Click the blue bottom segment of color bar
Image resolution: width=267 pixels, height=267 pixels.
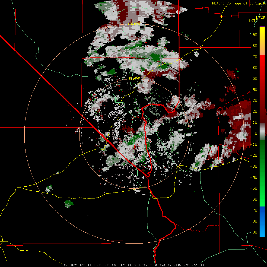tap(262, 222)
